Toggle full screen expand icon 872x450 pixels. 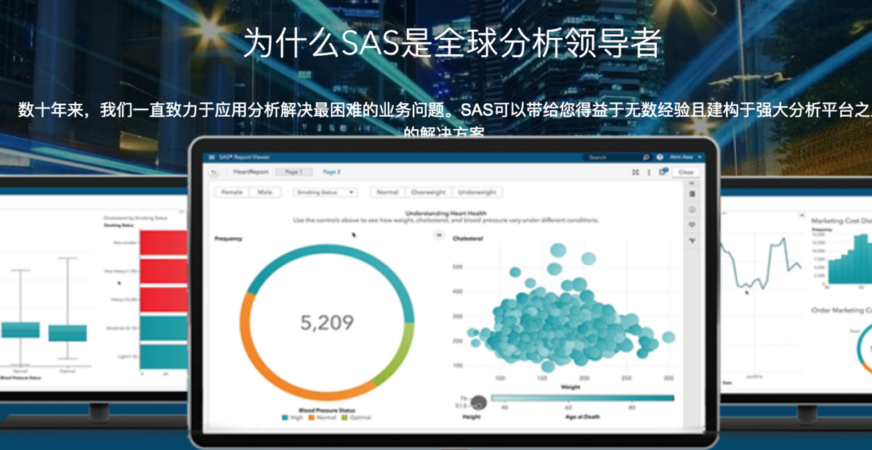tap(635, 172)
